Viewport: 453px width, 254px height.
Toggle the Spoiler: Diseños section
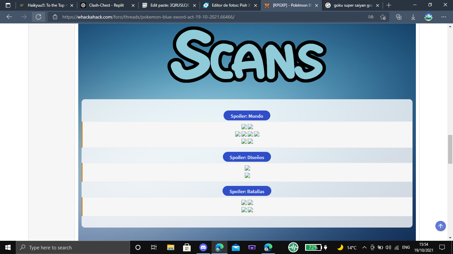tap(247, 157)
